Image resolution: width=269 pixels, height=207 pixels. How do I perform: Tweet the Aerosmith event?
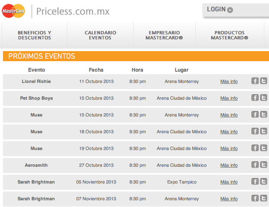tap(264, 165)
